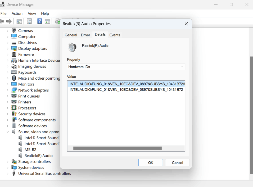This screenshot has width=253, height=187.
Task: Click the Print queues icon
Action: pos(14,96)
